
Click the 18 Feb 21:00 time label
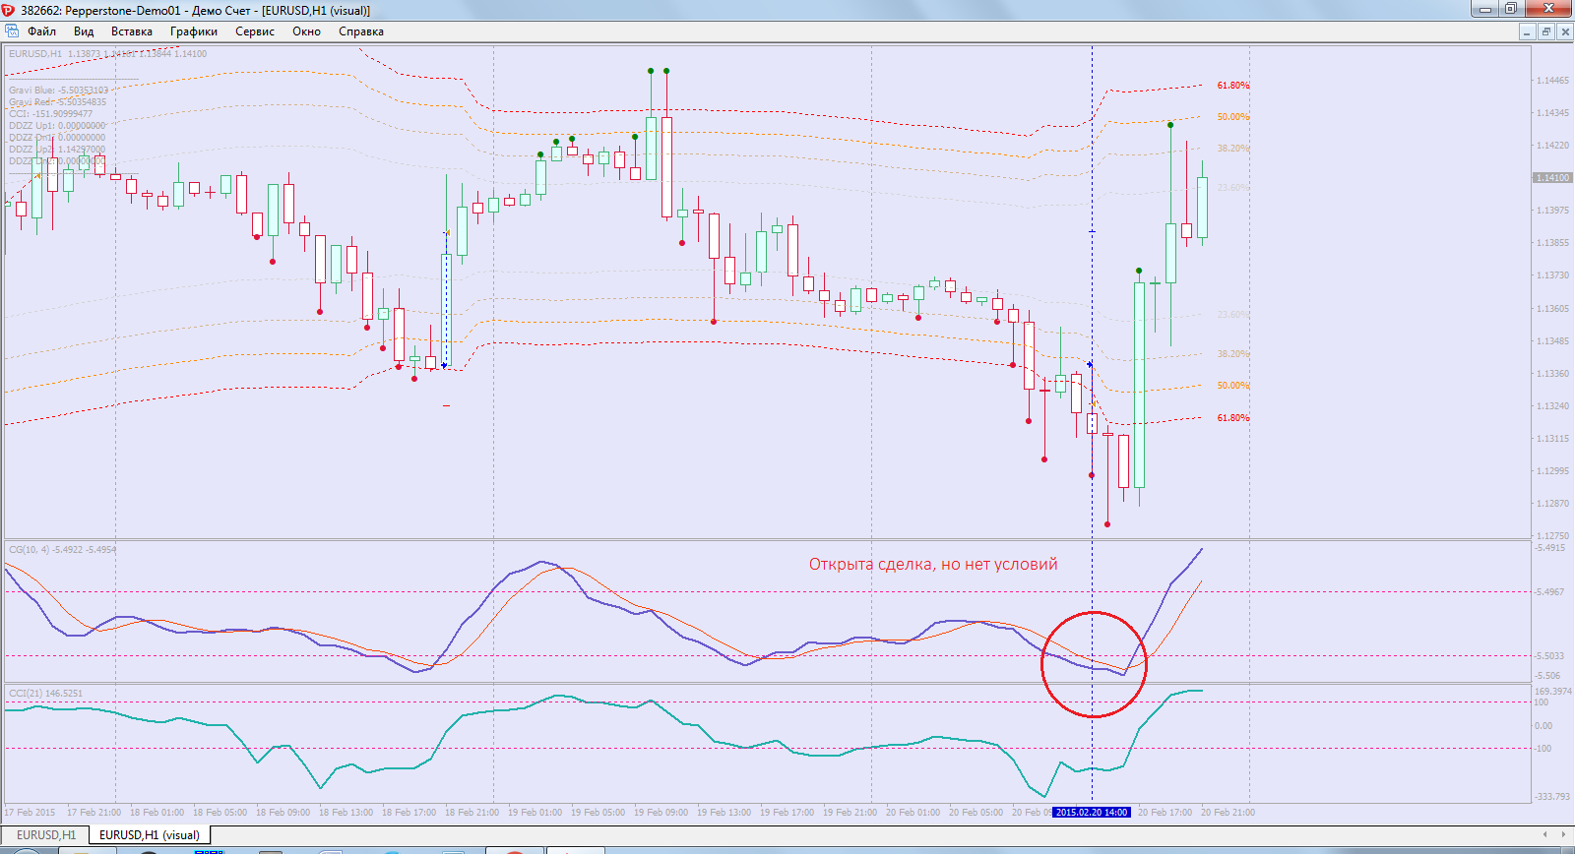pos(472,813)
